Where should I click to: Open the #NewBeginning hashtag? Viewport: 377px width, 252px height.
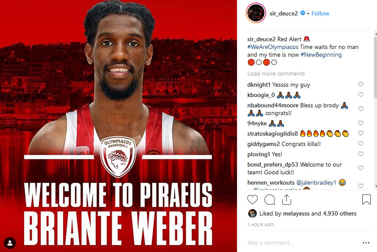click(x=321, y=55)
